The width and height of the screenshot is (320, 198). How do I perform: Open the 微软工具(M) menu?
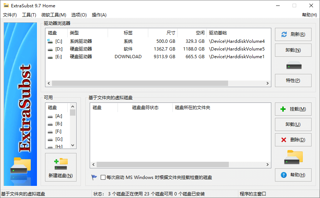pos(54,15)
